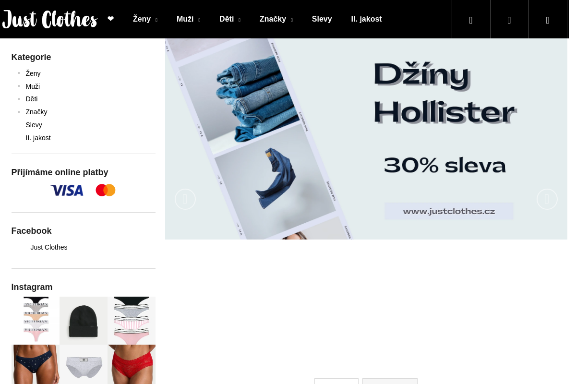
Task: Click the heart icon beside the logo
Action: [x=111, y=19]
